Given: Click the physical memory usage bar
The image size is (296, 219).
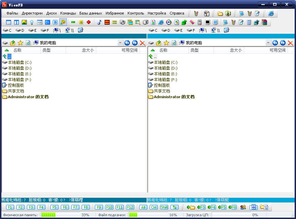Looking at the screenshot, I should coord(60,215).
